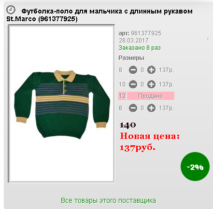Click the article number 961377925 text

[x=146, y=33]
